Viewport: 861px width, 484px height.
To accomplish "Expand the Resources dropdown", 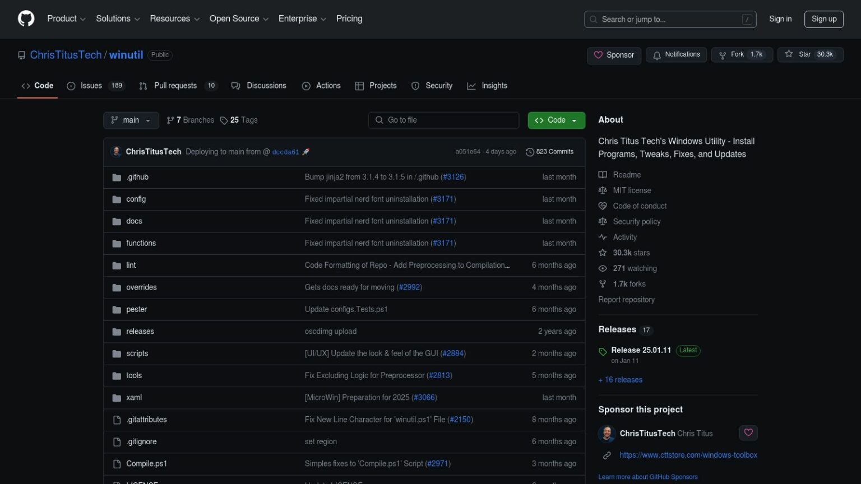I will [x=174, y=18].
